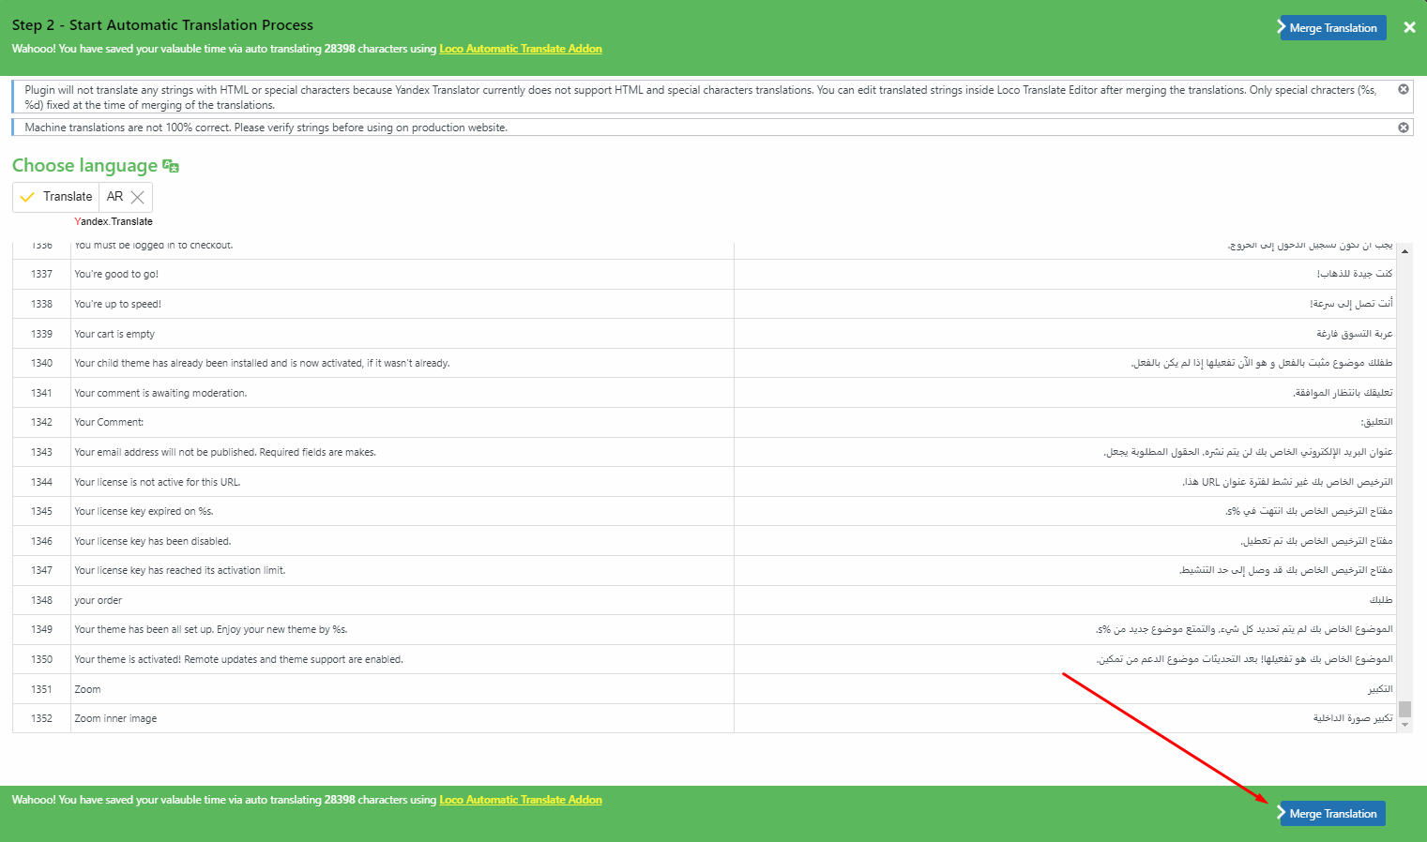This screenshot has width=1427, height=842.
Task: Click the strings table scrollbar thumb
Action: pos(1404,709)
